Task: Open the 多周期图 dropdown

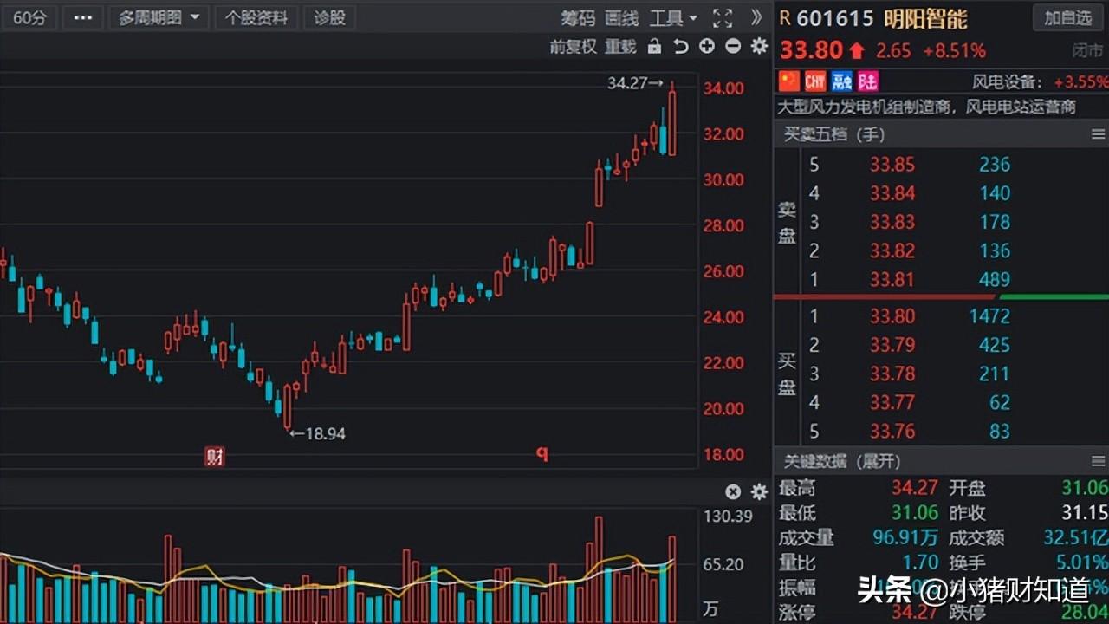Action: click(x=159, y=17)
